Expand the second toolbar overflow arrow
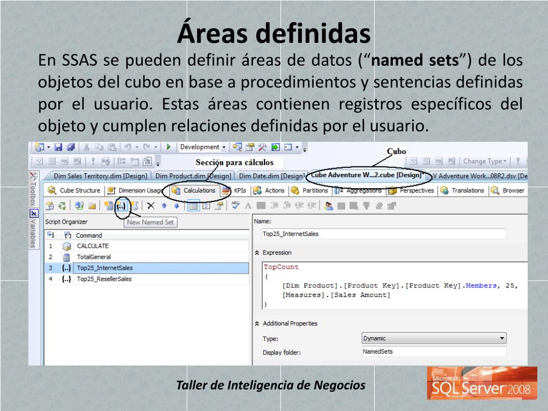The image size is (548, 411). click(158, 164)
